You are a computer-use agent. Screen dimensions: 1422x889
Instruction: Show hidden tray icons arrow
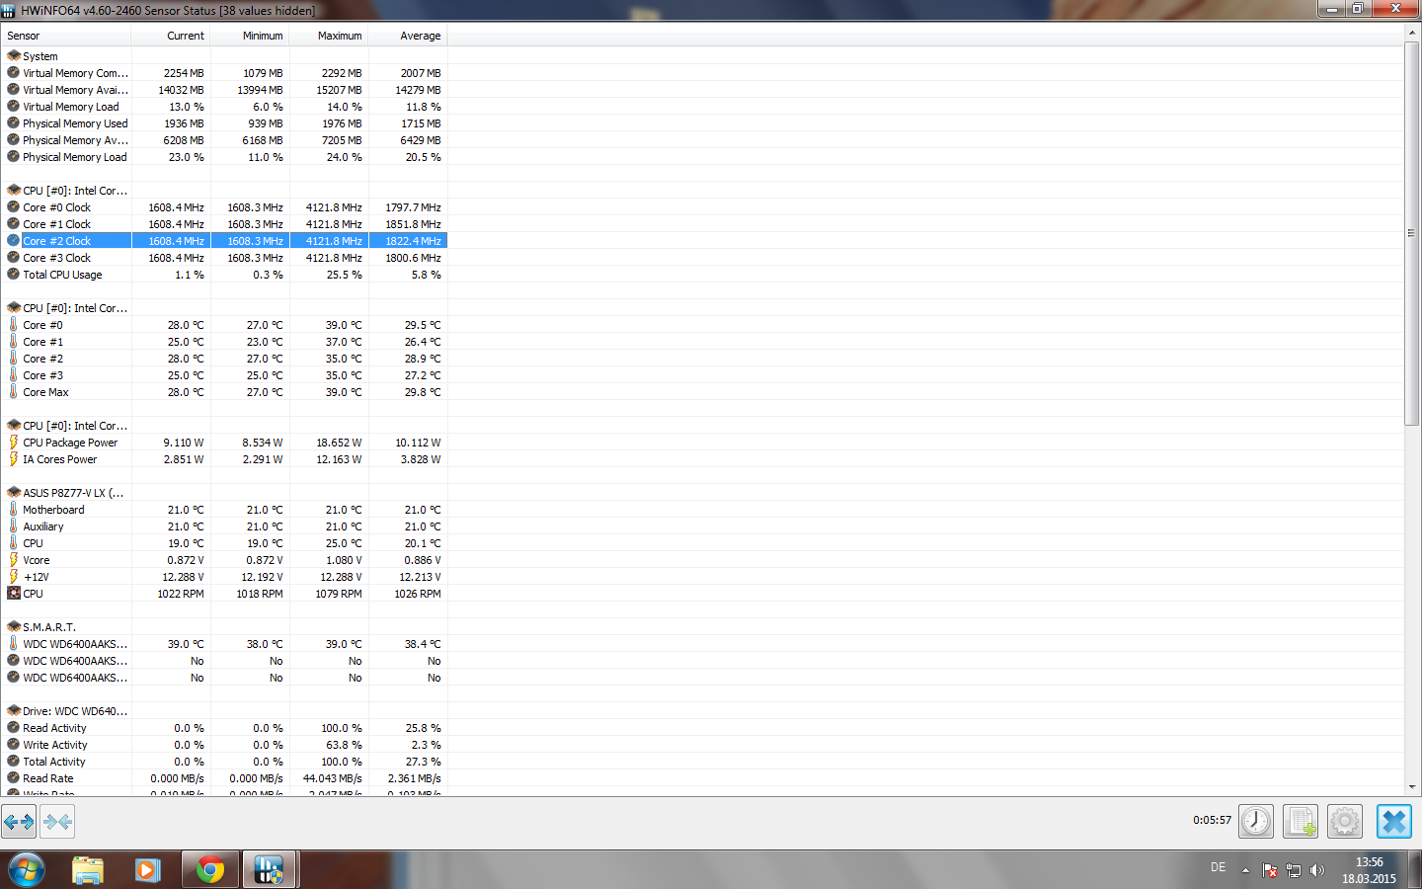[1245, 870]
